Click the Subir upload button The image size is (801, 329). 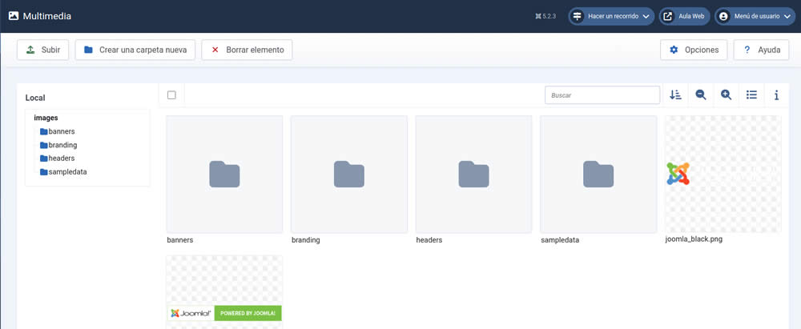pyautogui.click(x=43, y=50)
